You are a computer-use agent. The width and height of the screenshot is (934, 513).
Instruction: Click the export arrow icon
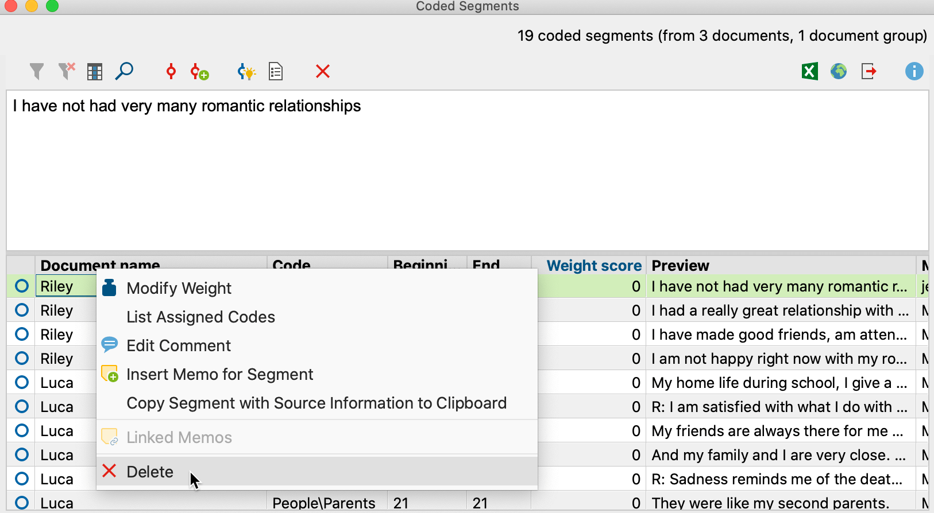[x=869, y=72]
